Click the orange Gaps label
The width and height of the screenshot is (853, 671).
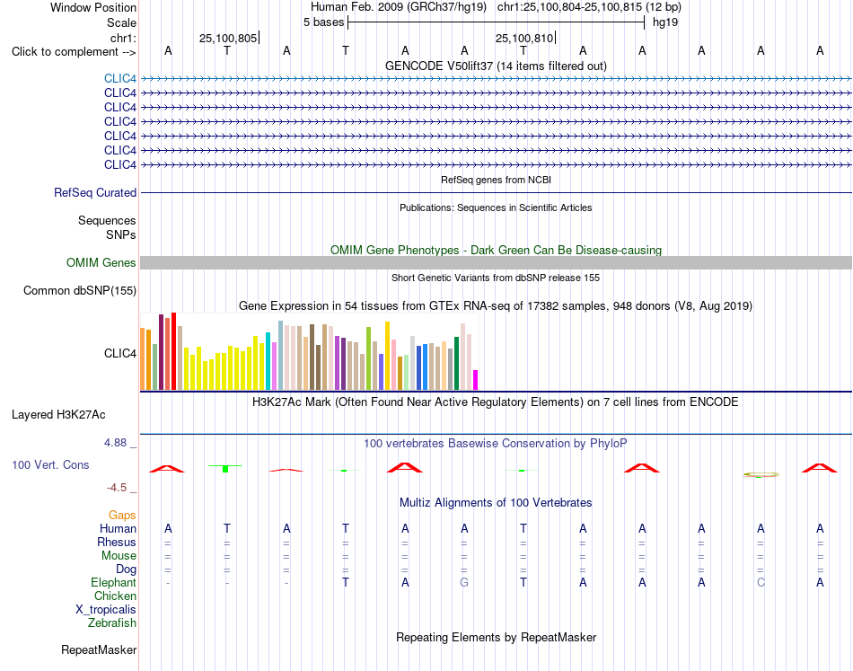pyautogui.click(x=122, y=515)
